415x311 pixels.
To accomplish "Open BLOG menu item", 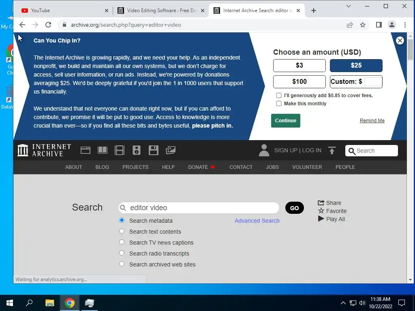I will click(x=102, y=167).
